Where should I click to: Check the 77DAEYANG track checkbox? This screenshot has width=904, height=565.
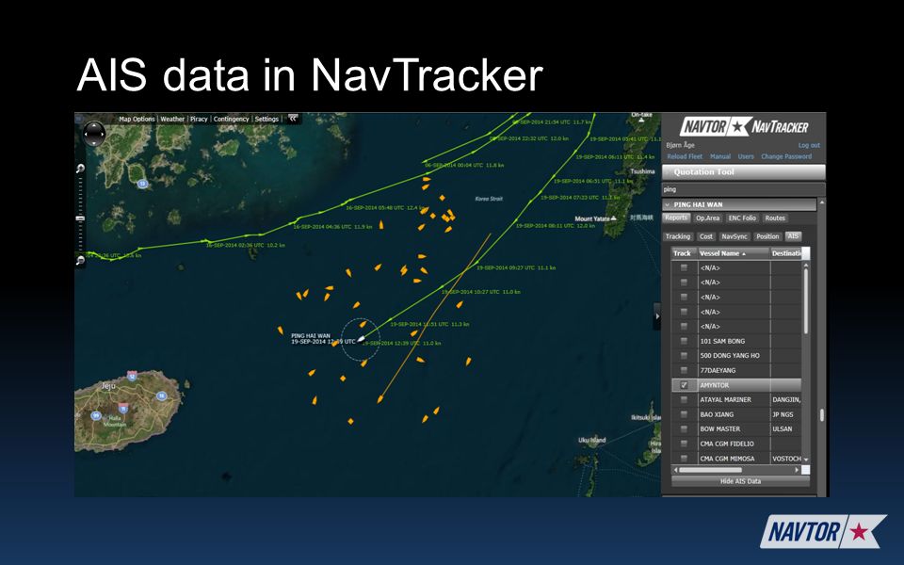[685, 371]
